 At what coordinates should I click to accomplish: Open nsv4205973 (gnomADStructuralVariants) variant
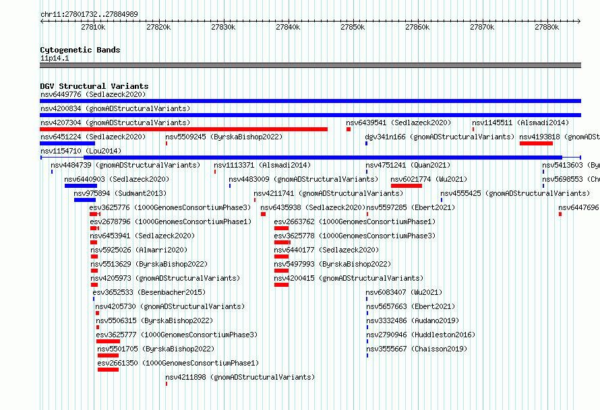click(165, 278)
